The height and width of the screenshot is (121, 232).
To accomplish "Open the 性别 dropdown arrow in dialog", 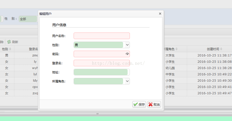I will click(127, 45).
